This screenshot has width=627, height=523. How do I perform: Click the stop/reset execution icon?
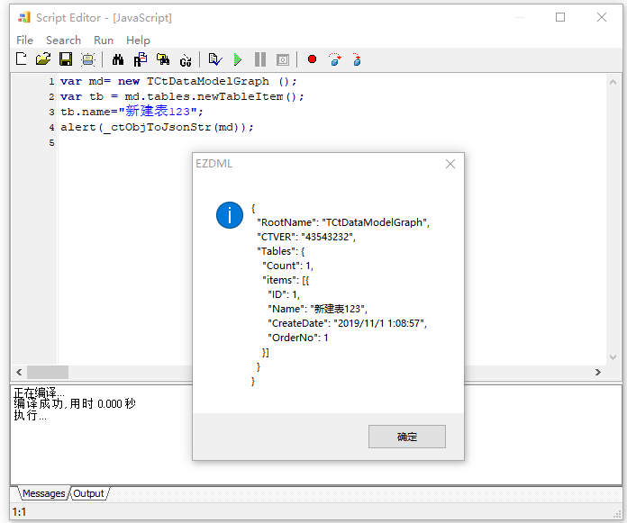283,59
